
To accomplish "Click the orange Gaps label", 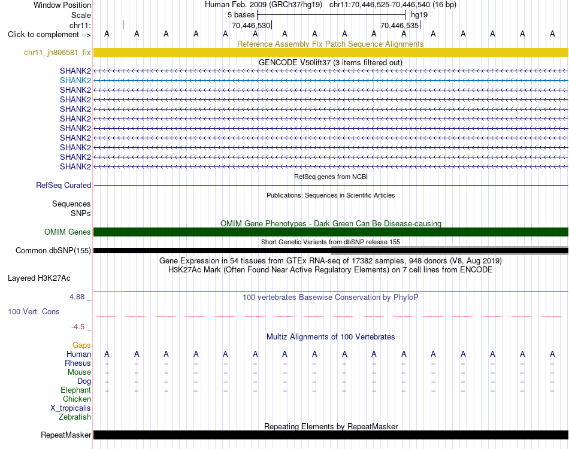I will coord(81,345).
